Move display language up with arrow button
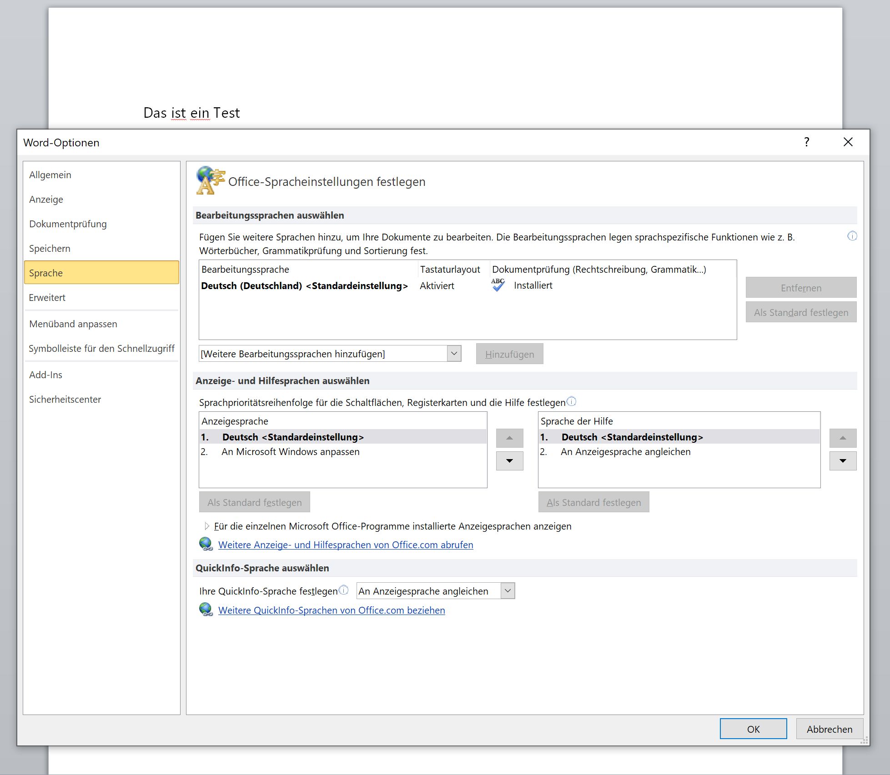The height and width of the screenshot is (775, 890). 509,438
